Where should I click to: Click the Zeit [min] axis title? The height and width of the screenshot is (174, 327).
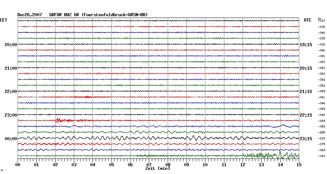point(158,168)
